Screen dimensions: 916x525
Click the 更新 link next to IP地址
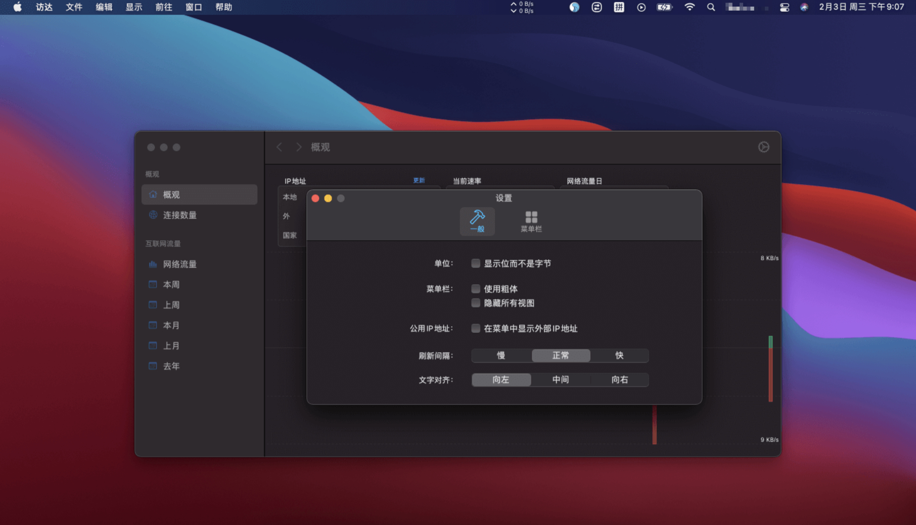click(x=419, y=181)
